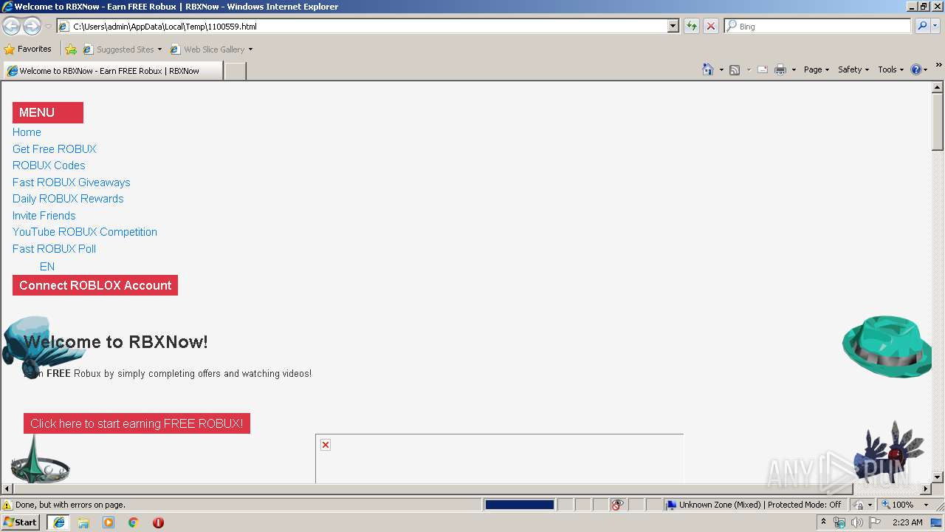Viewport: 945px width, 532px height.
Task: Open the recent pages dropdown arrow
Action: [48, 27]
